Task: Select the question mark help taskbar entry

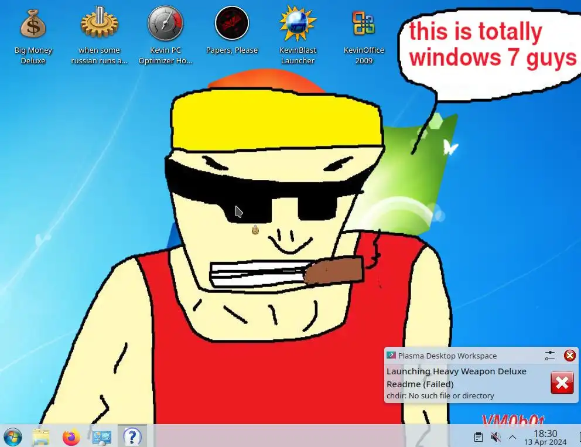Action: (x=132, y=436)
